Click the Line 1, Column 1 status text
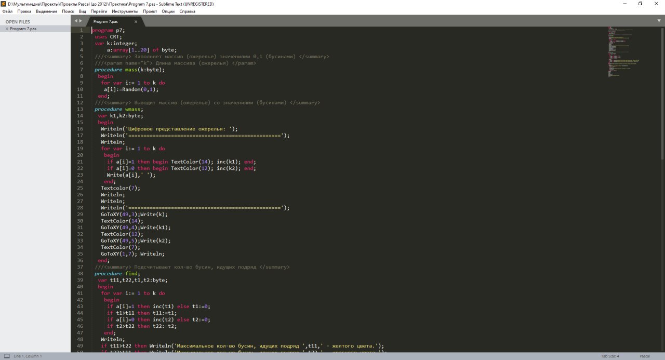This screenshot has width=665, height=360. (x=28, y=356)
